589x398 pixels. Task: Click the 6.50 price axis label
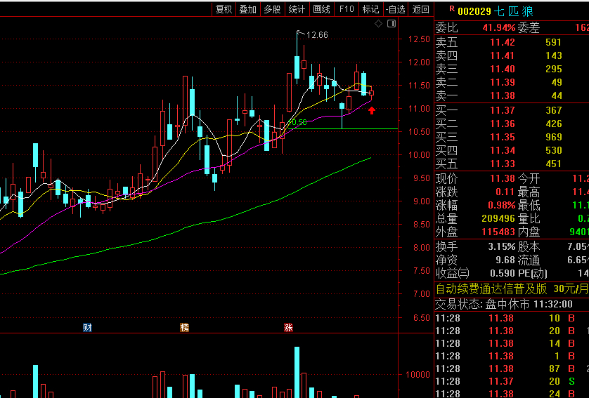pos(422,318)
